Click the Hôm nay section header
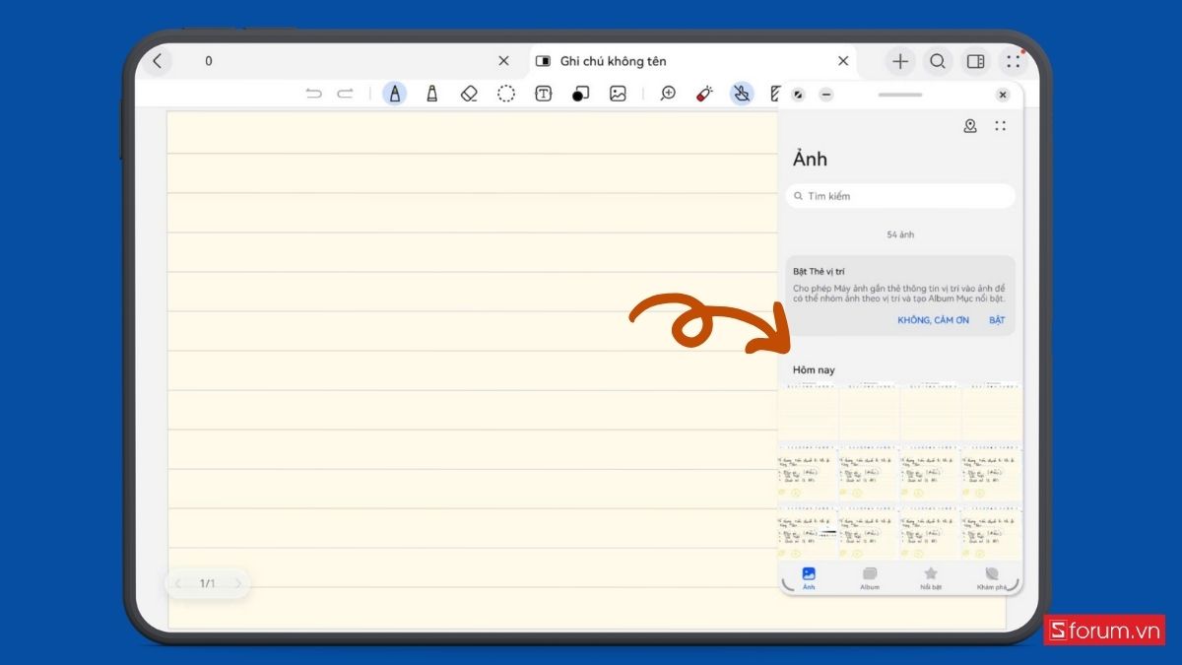 point(814,370)
